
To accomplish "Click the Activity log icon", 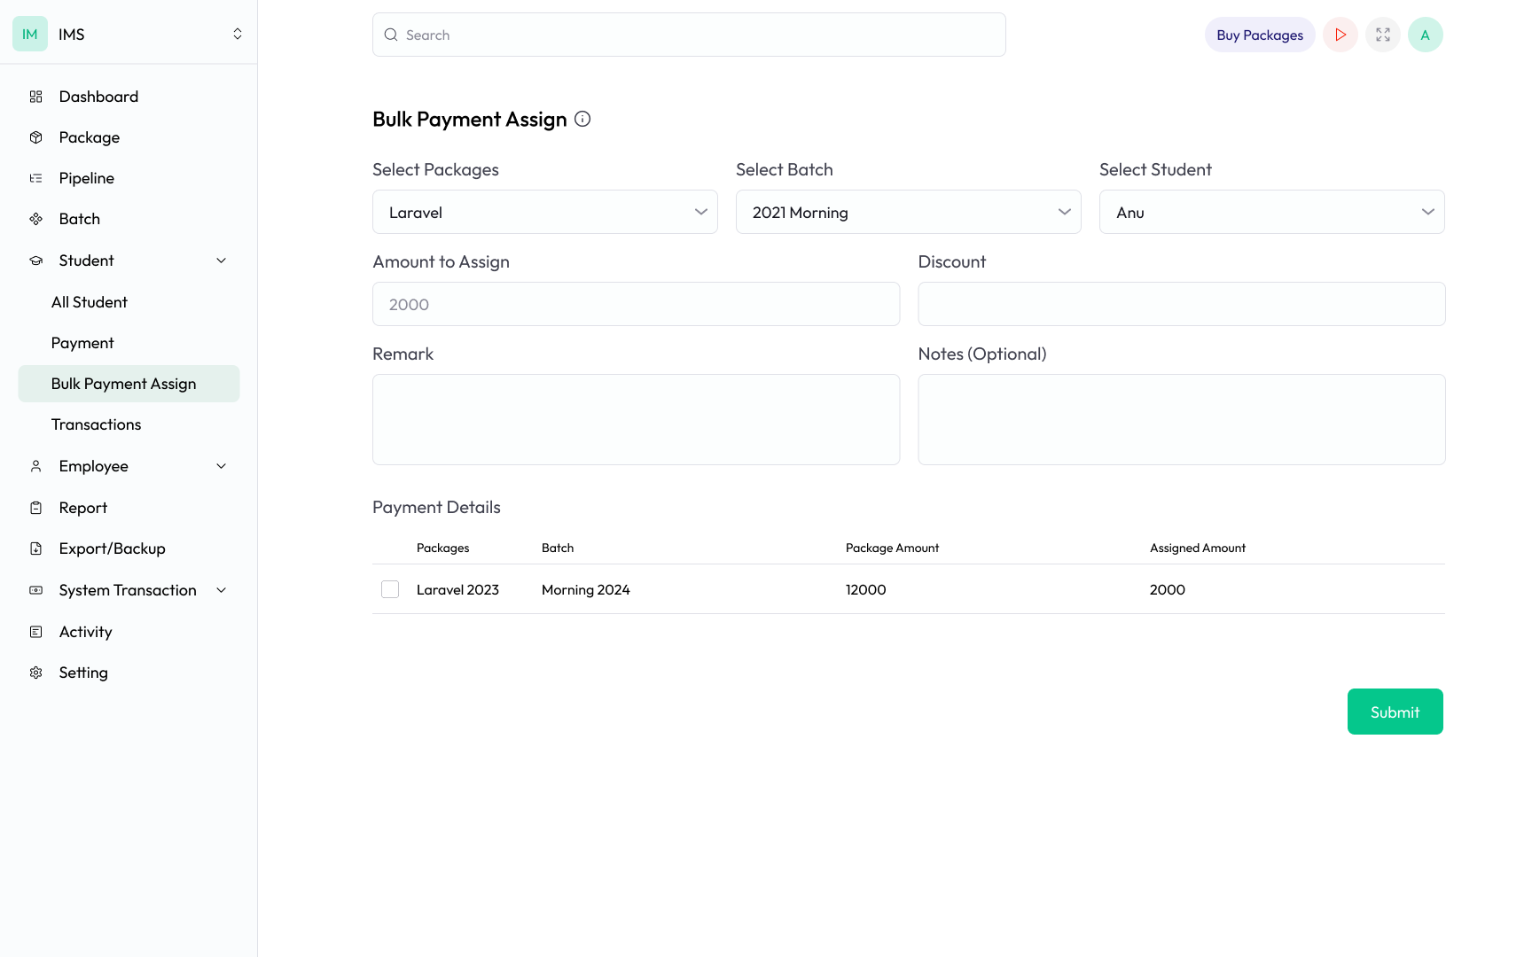I will (35, 632).
